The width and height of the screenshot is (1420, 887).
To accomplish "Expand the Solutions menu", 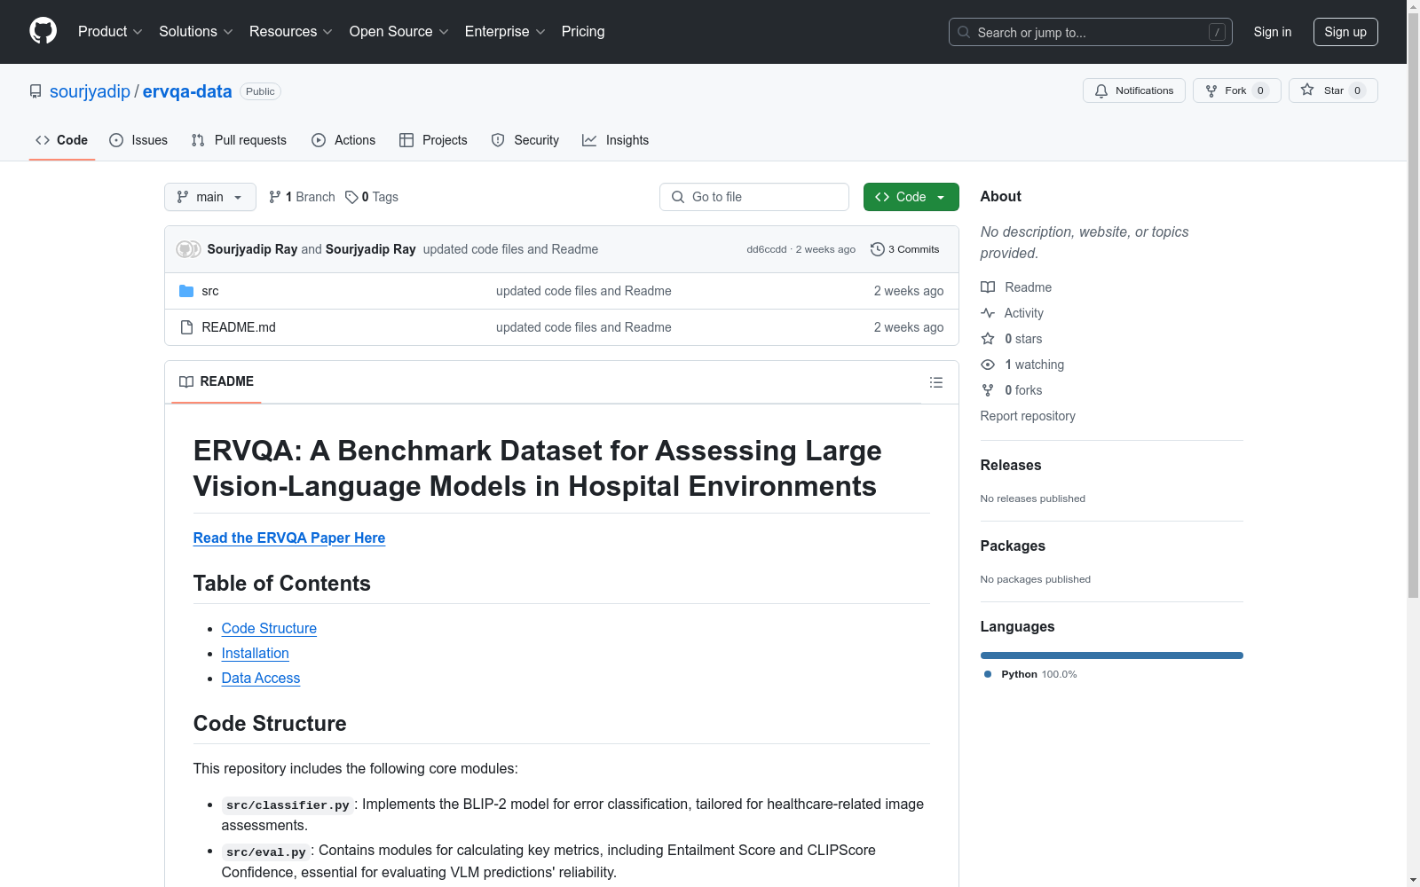I will [x=196, y=32].
